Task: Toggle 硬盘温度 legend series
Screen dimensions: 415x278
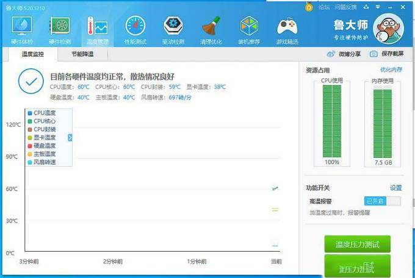Action: coord(41,146)
